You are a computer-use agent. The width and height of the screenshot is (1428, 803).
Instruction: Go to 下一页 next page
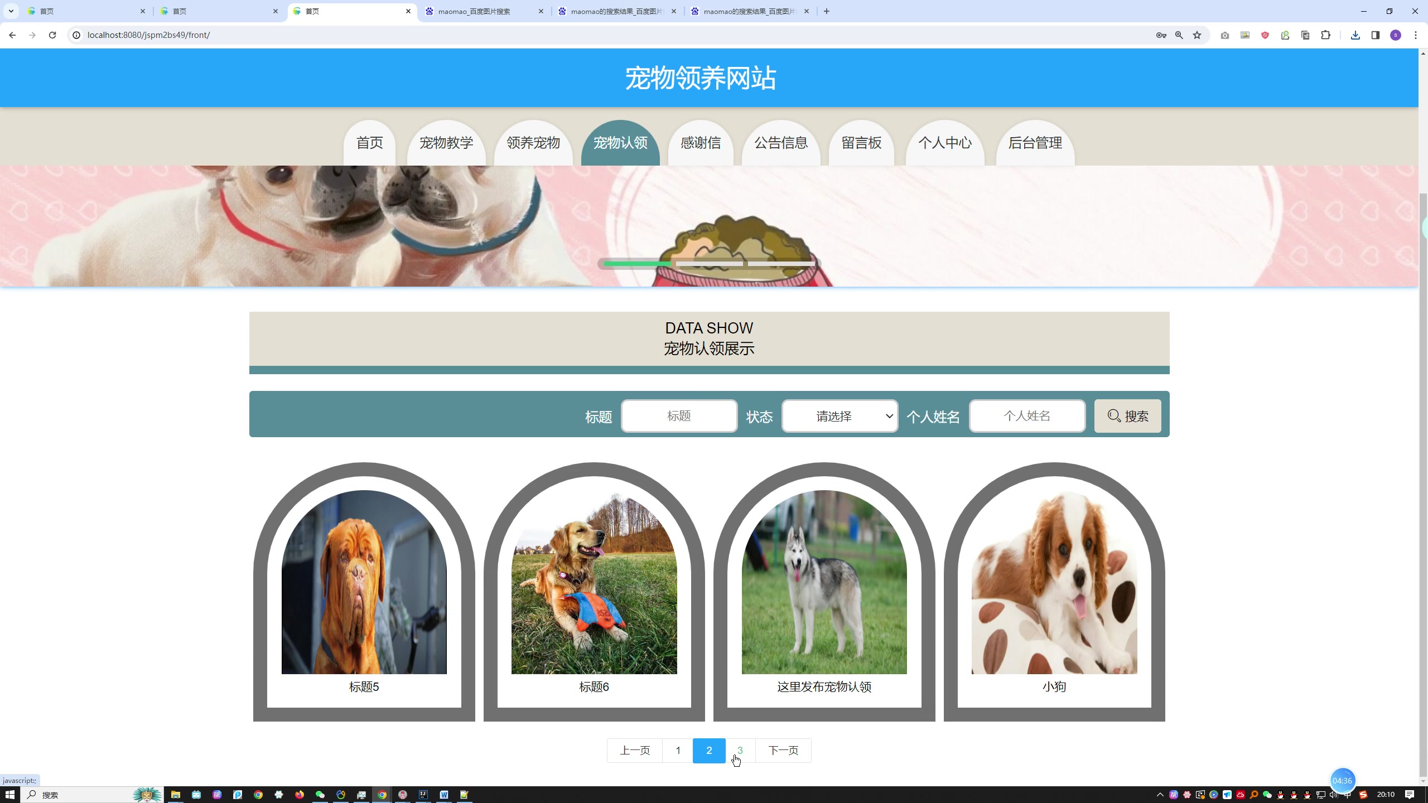click(x=783, y=751)
